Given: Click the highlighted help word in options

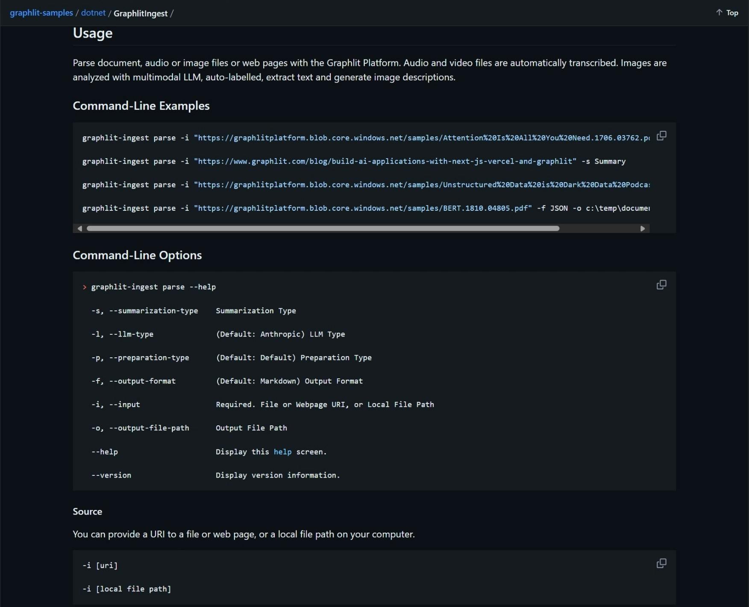Looking at the screenshot, I should click(x=282, y=452).
